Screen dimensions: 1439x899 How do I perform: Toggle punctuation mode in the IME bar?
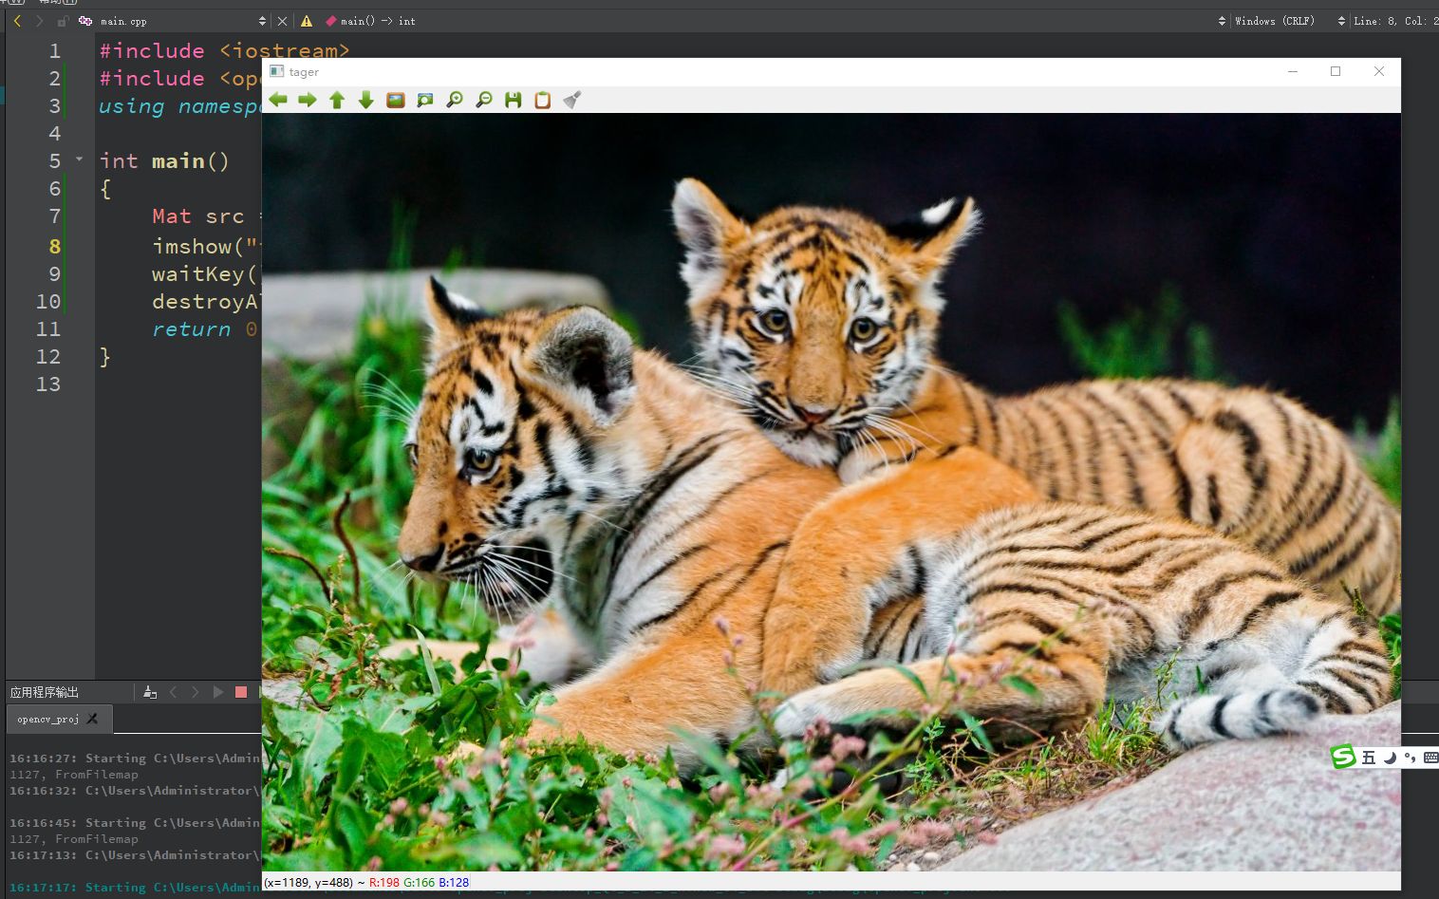click(1411, 757)
